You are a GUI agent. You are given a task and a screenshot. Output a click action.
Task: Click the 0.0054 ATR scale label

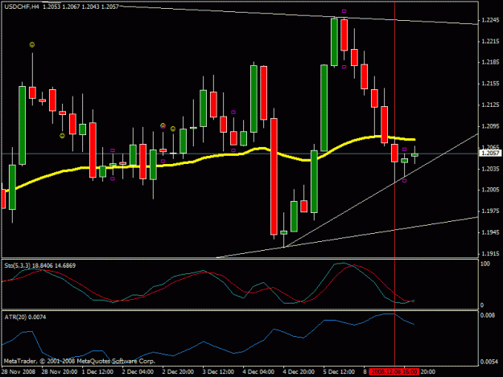tap(489, 362)
